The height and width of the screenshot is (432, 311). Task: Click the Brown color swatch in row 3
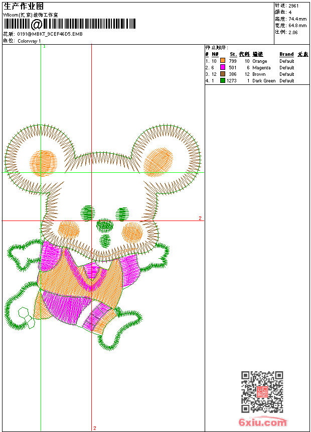tap(223, 74)
